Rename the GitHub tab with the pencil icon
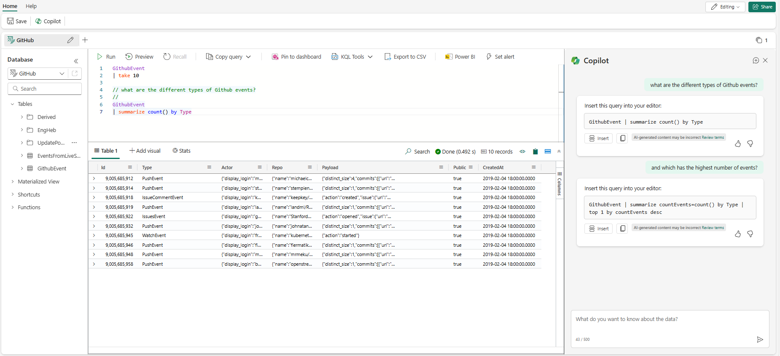The width and height of the screenshot is (780, 356). click(70, 40)
